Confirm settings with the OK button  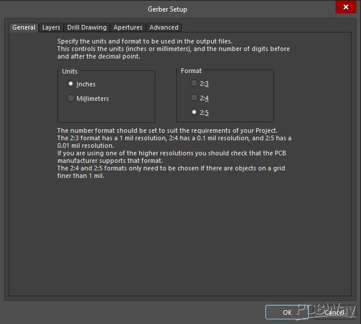287,312
